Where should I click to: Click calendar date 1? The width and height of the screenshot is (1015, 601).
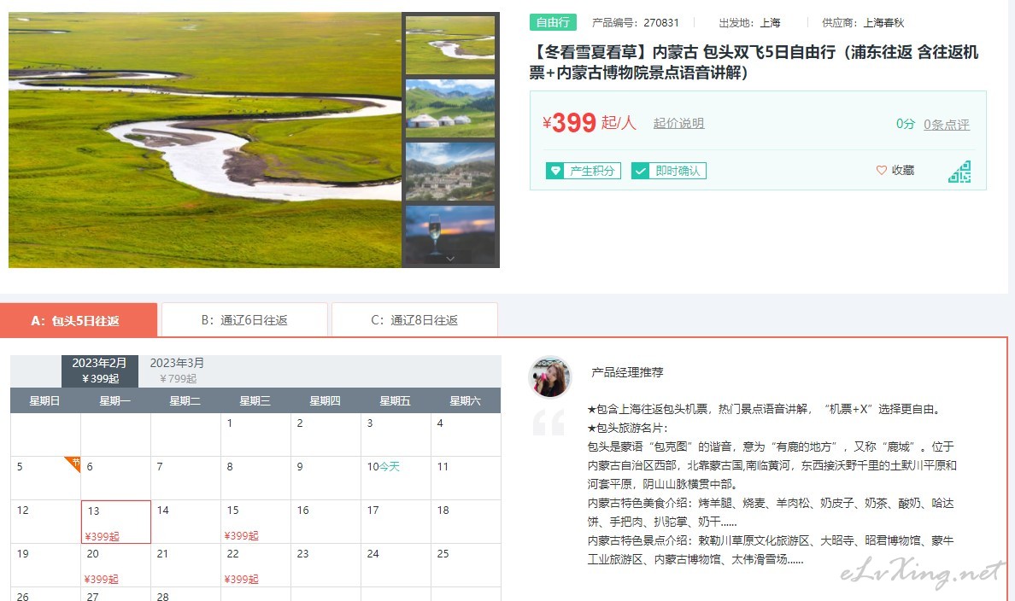(255, 435)
